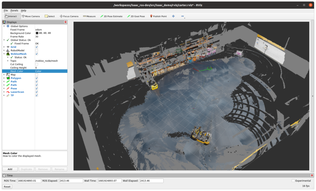Click the Fixed Frame value odom
The height and width of the screenshot is (191, 316).
pos(39,30)
